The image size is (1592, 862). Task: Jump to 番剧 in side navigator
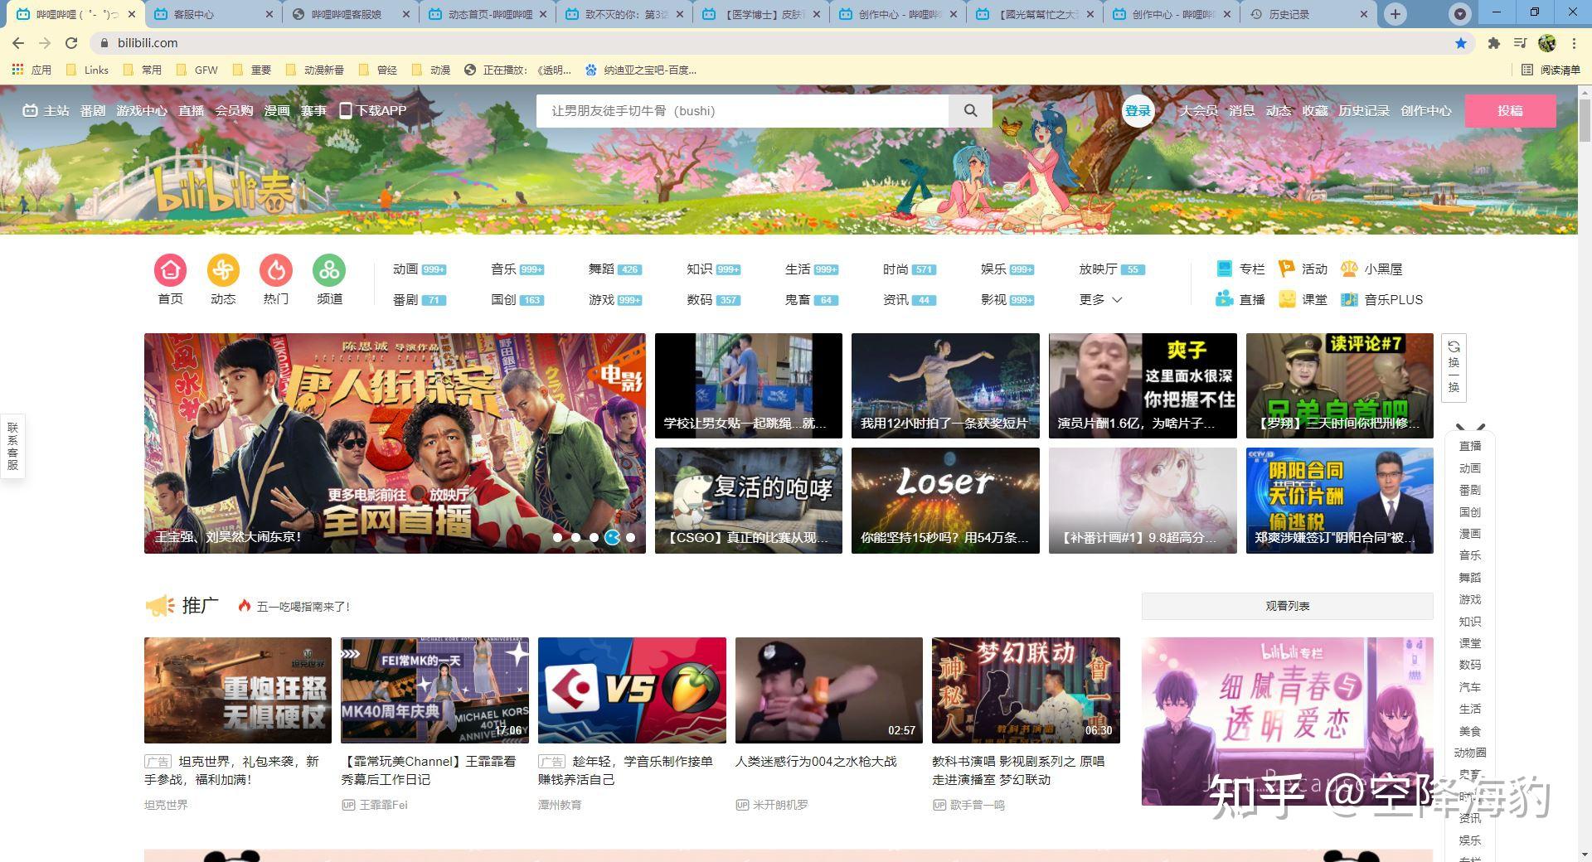[1470, 490]
